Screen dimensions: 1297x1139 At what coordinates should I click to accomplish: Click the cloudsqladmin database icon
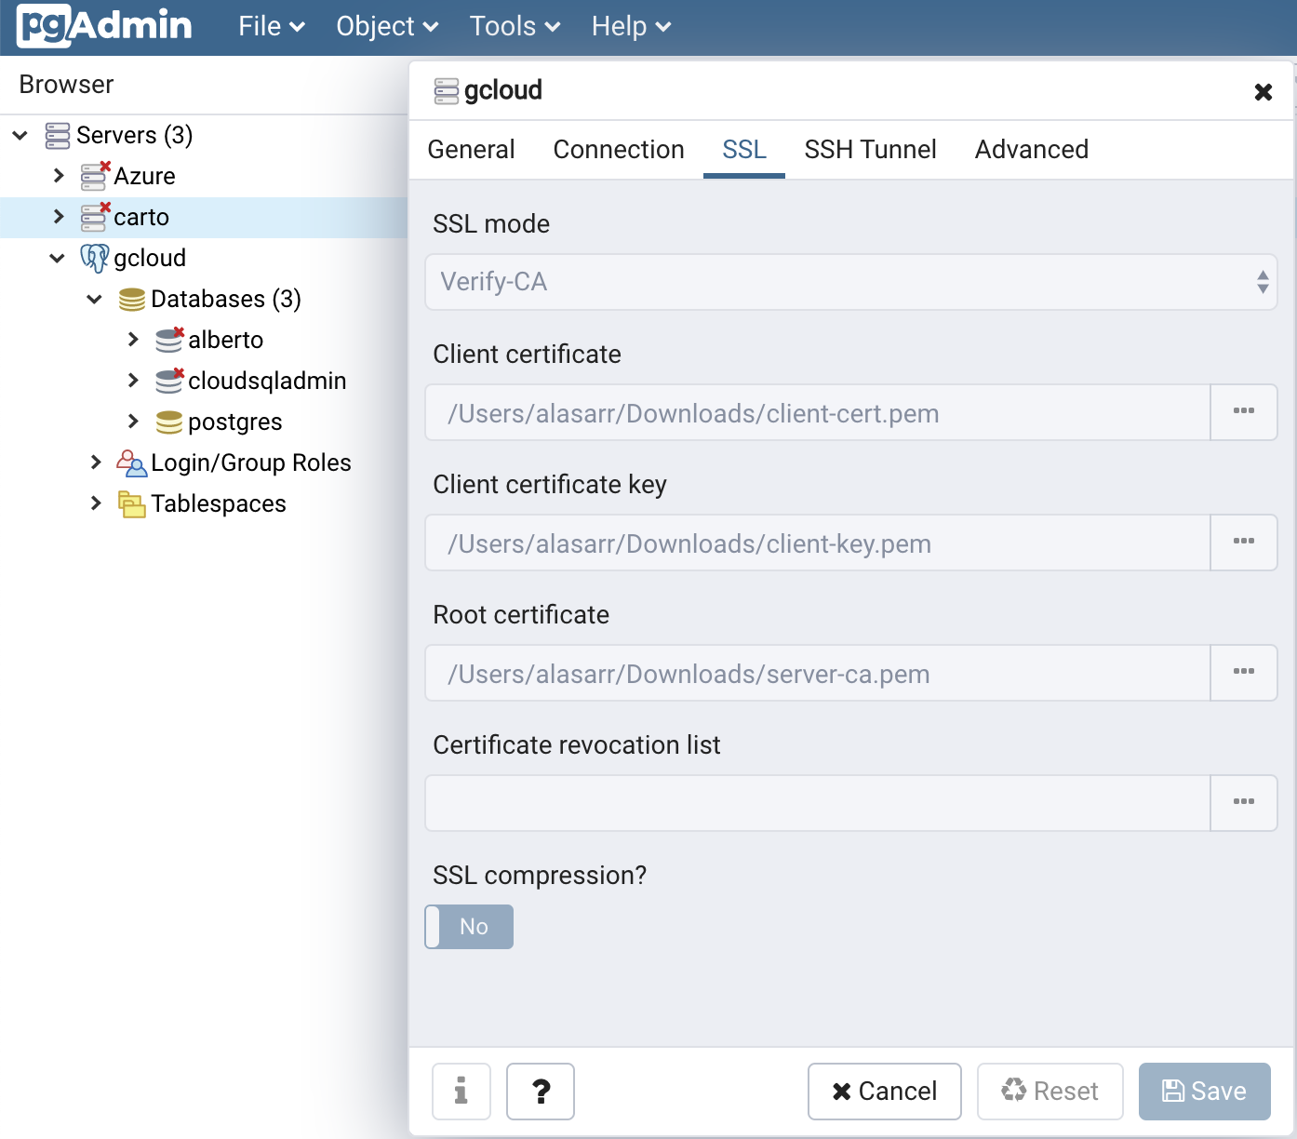pyautogui.click(x=169, y=381)
